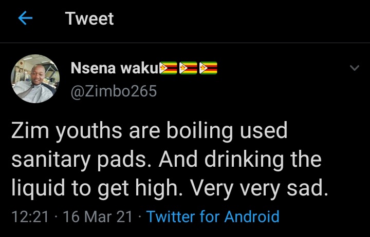Viewport: 370px width, 237px height.
Task: Click the last Zimbabwe flag emoji
Action: [x=208, y=68]
